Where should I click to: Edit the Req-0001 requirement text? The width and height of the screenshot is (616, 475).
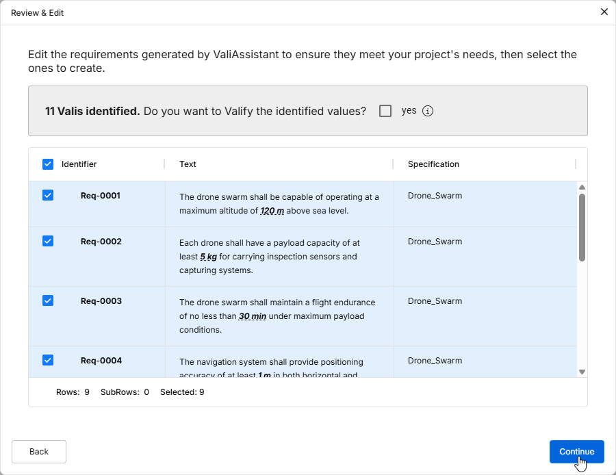tap(279, 203)
